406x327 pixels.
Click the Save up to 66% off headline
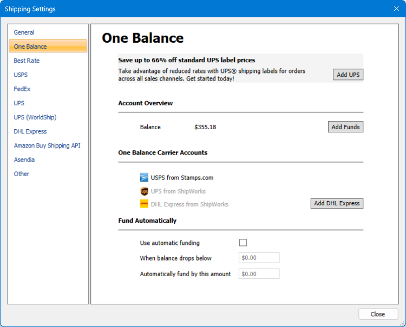(186, 60)
